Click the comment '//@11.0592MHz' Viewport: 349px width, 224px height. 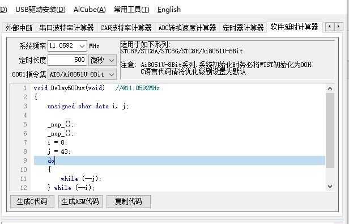click(137, 88)
